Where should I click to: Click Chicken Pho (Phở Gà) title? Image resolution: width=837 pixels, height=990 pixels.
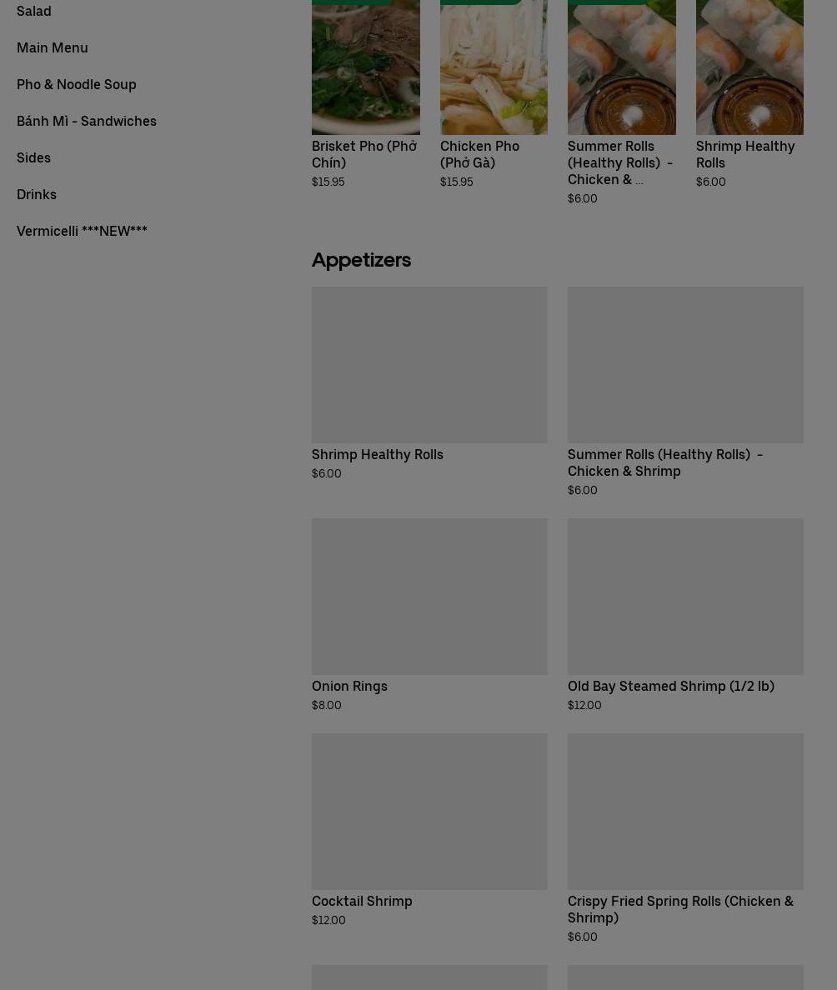pyautogui.click(x=479, y=154)
